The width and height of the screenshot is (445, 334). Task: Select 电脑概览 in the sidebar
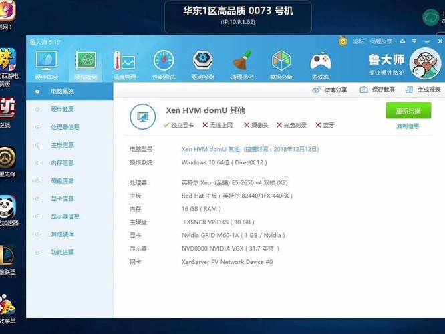(69, 91)
